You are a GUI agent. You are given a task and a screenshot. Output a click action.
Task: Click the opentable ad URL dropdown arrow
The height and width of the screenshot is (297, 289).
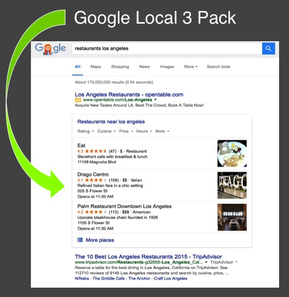(155, 100)
